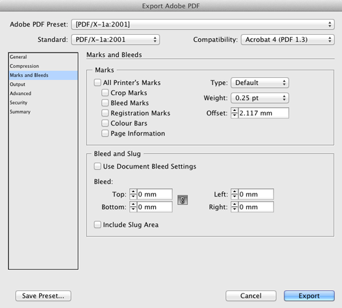This screenshot has height=308, width=342.
Task: Open the Weight dropdown set to 0.25 pt
Action: tap(260, 98)
